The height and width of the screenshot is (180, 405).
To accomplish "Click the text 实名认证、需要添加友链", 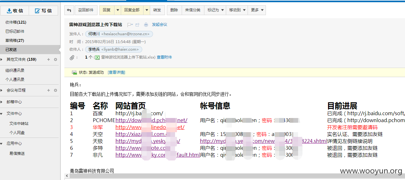I will click(355, 134).
